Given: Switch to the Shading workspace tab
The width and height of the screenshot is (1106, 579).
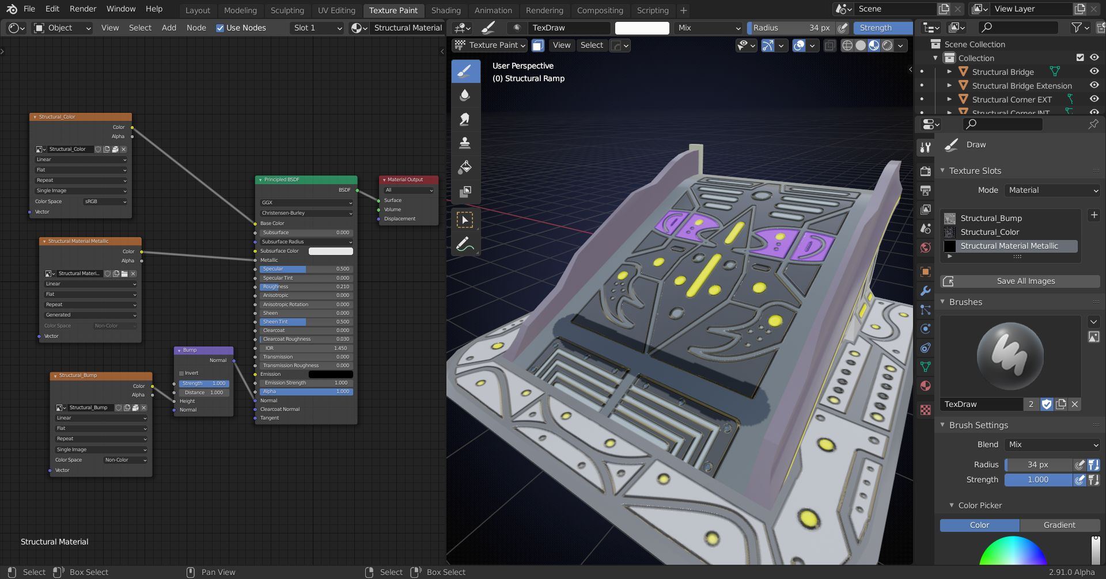Looking at the screenshot, I should (446, 10).
